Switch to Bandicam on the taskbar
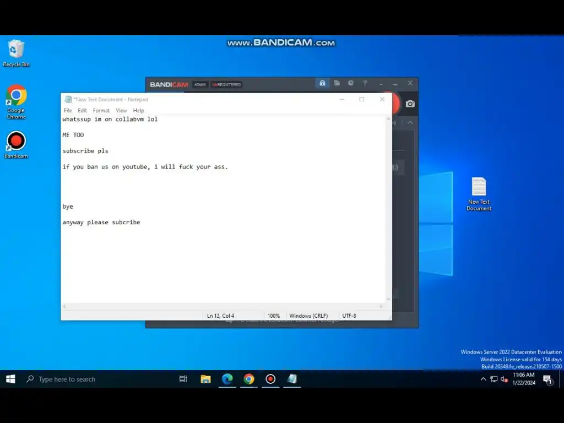 270,379
